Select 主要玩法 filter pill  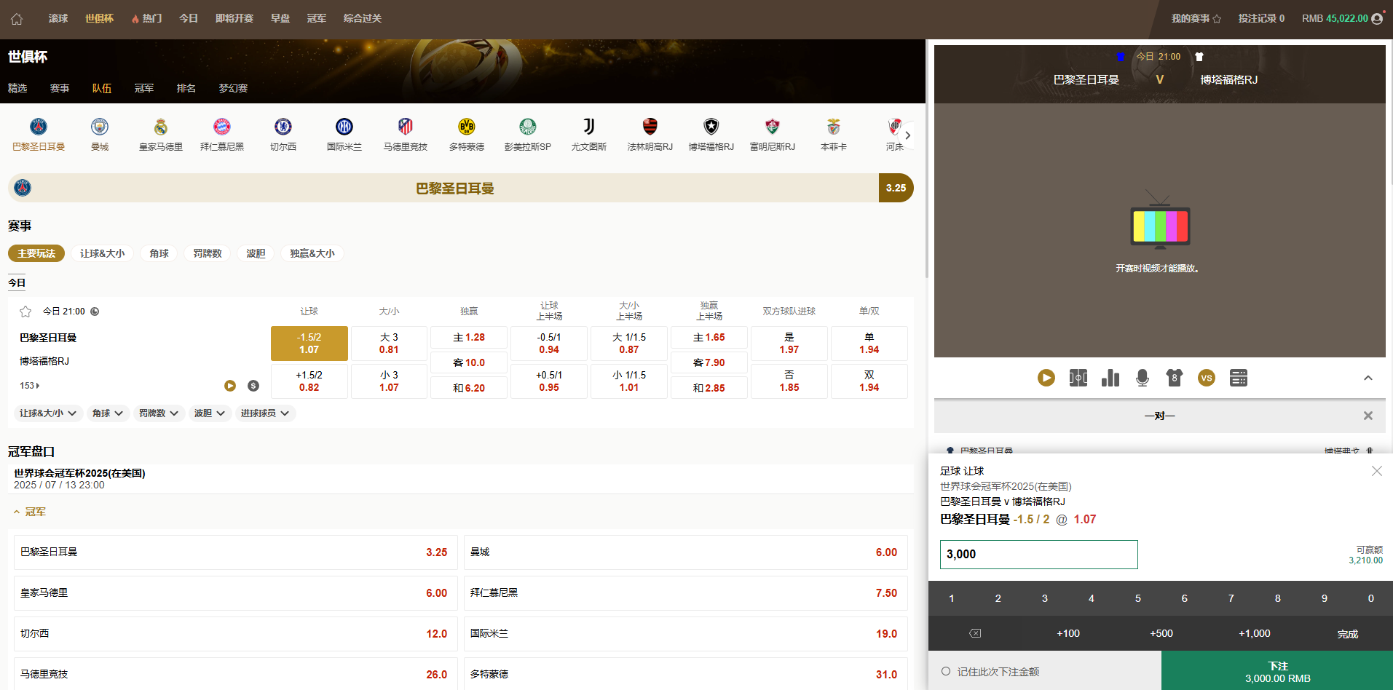(36, 253)
